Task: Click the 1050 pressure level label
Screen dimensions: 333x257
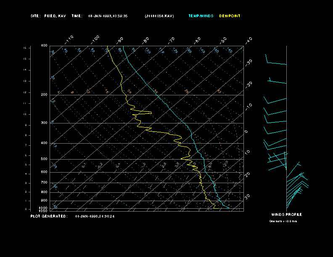Action: [43, 211]
